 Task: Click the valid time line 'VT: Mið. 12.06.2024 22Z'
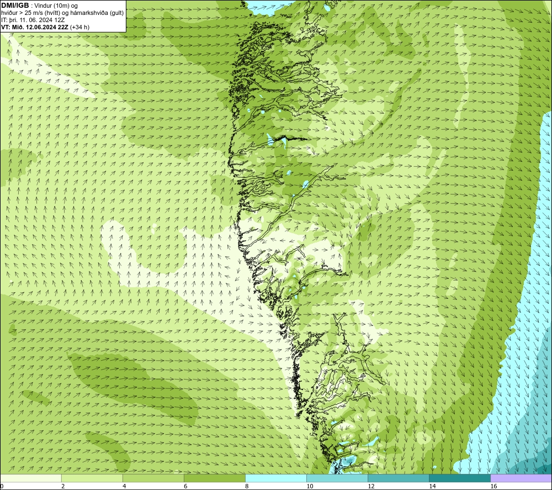[35, 27]
